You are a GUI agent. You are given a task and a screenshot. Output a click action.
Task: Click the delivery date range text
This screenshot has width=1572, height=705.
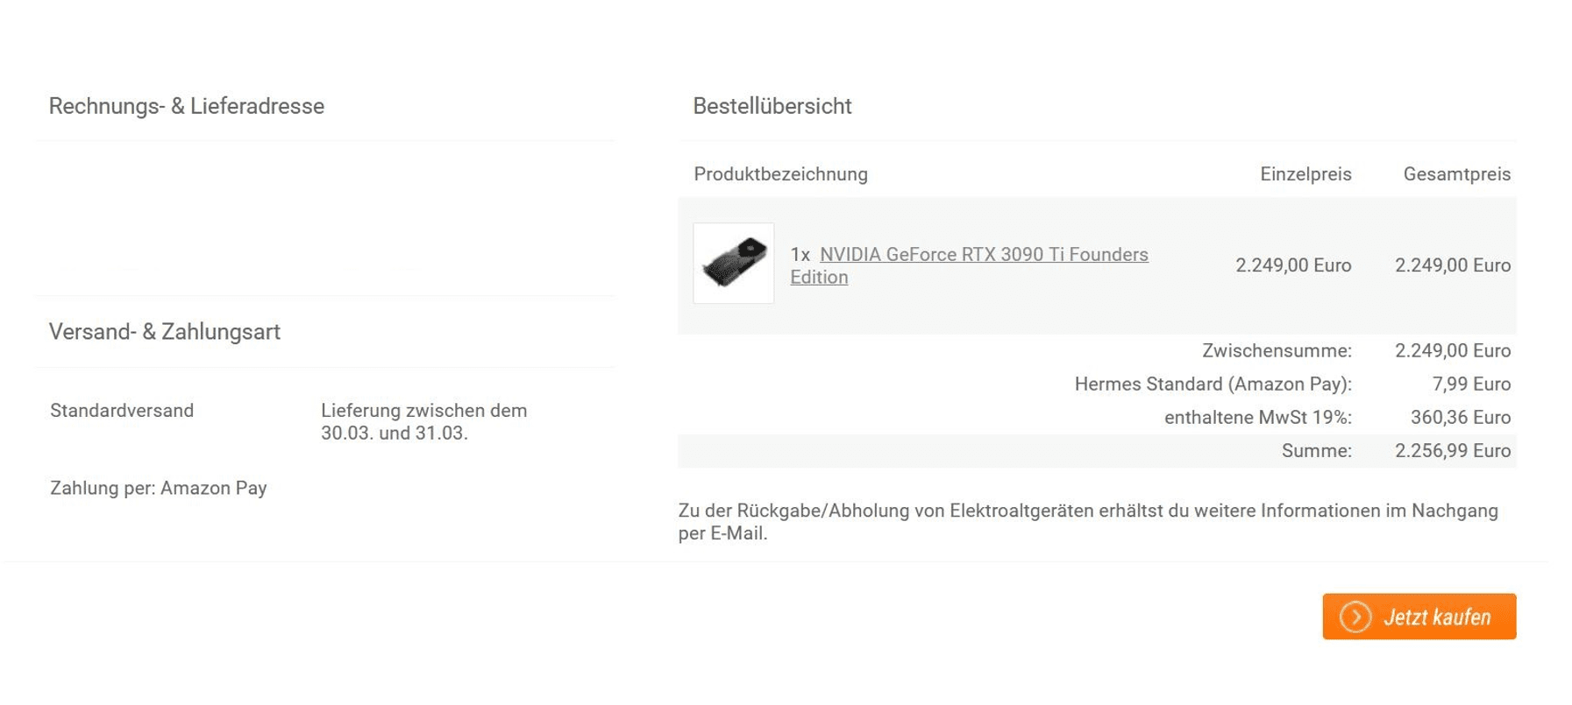pos(423,421)
